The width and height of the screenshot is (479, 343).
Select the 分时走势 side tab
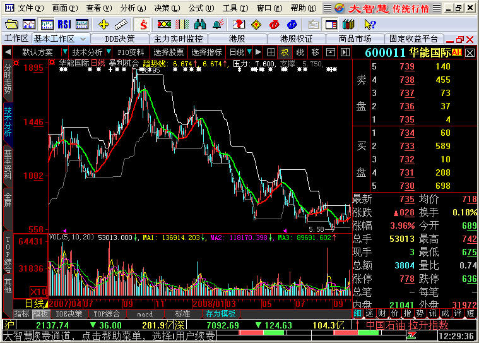point(8,79)
